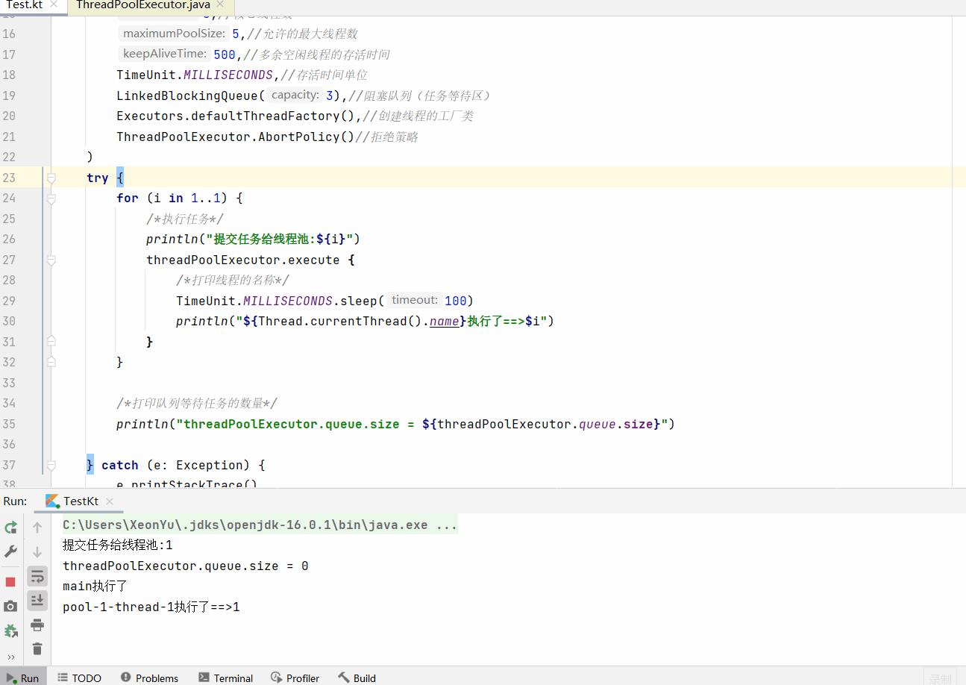Close the Test.kt editor tab

(54, 4)
